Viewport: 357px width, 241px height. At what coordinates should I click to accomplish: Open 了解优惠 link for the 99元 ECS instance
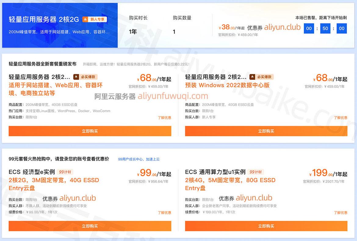[164, 213]
